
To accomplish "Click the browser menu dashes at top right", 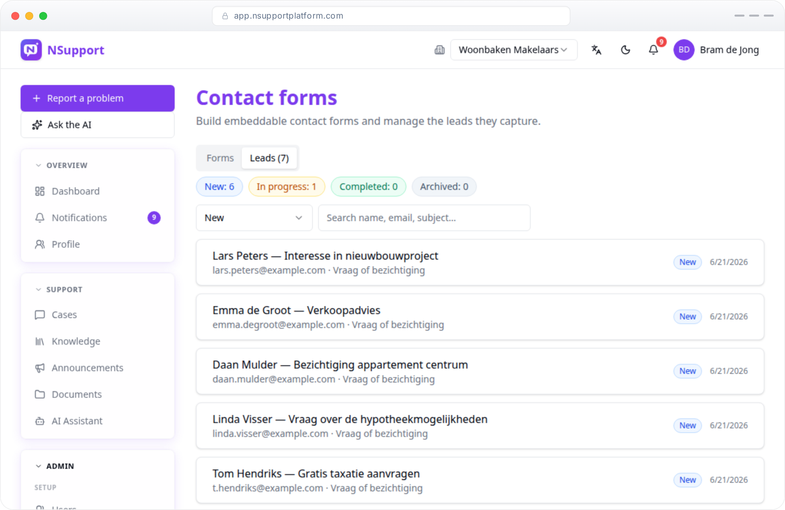I will 754,16.
